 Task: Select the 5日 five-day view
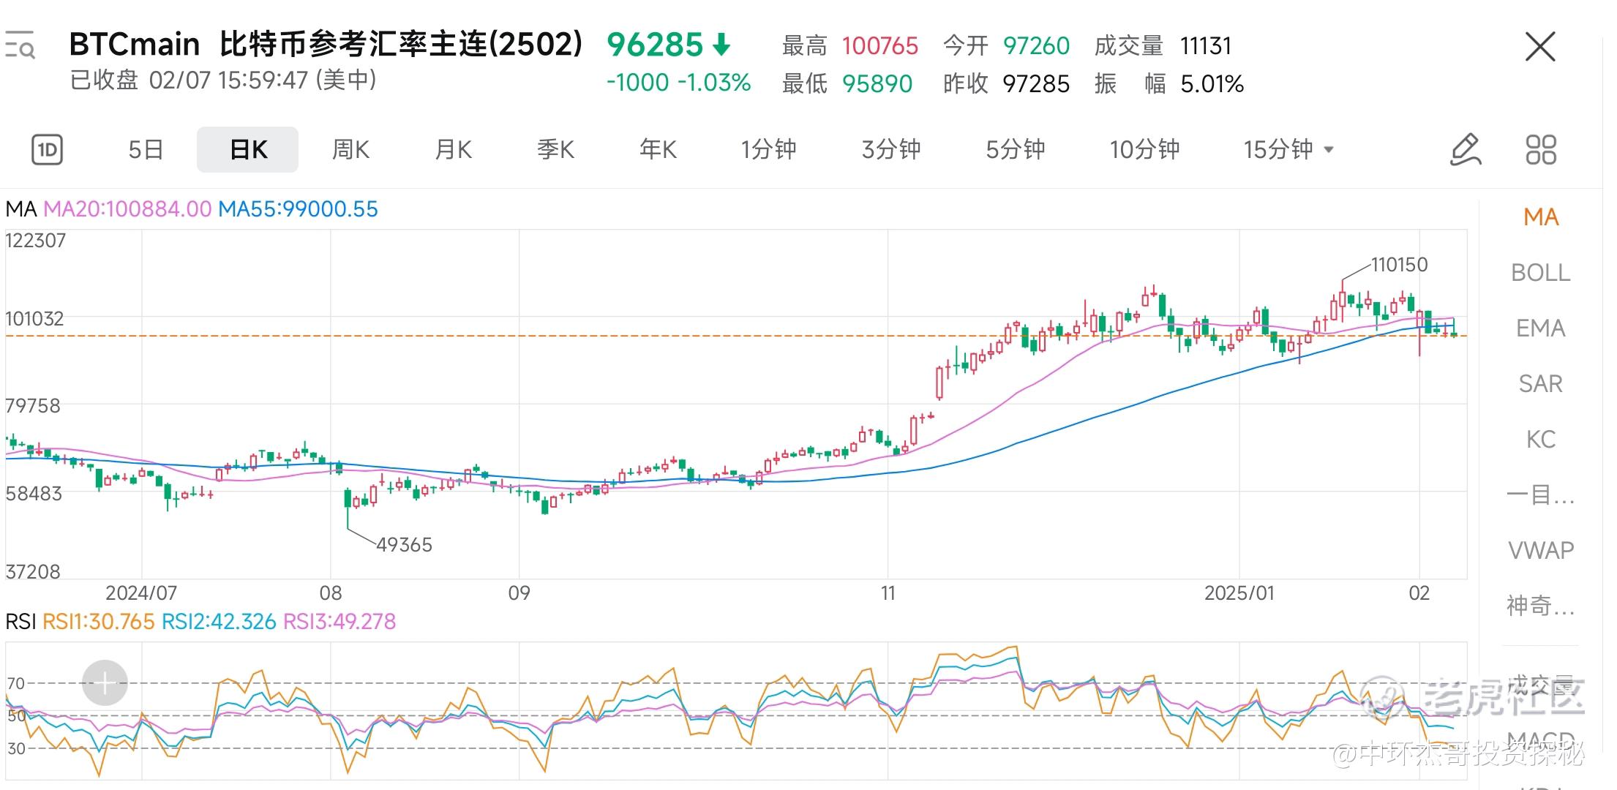[x=146, y=150]
